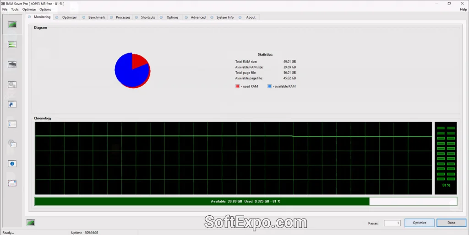Click the Statistics: heading
Screen dimensions: 469x235
coord(265,55)
